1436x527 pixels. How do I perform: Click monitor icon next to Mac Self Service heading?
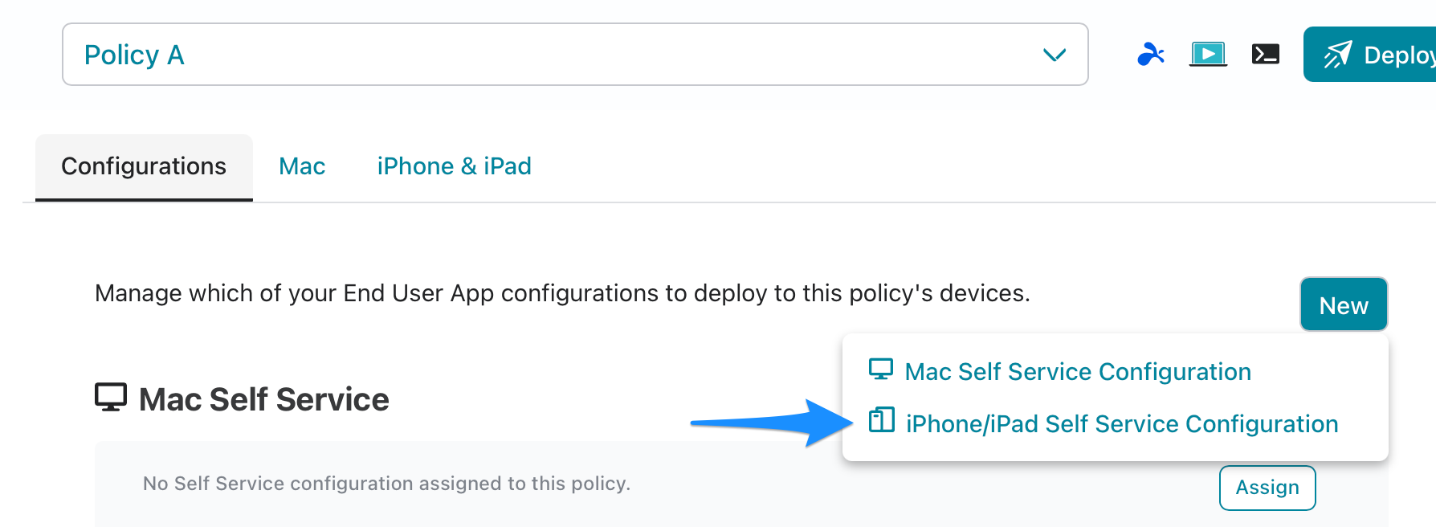tap(111, 398)
